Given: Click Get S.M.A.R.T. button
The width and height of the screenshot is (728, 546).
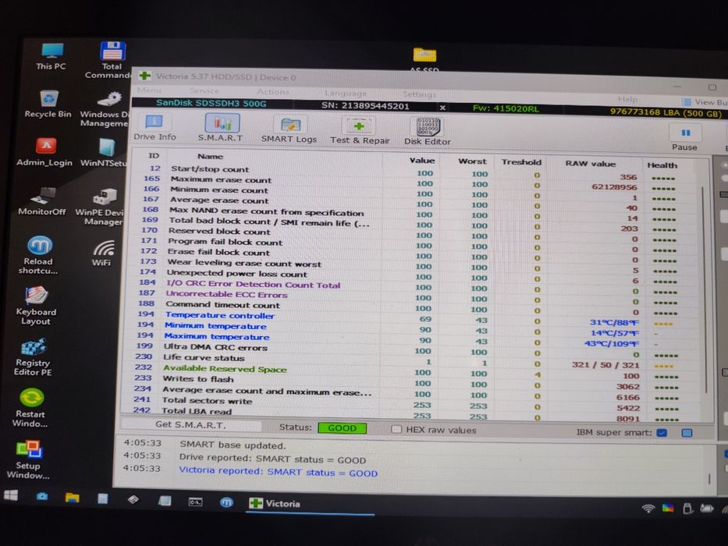Looking at the screenshot, I should 191,424.
